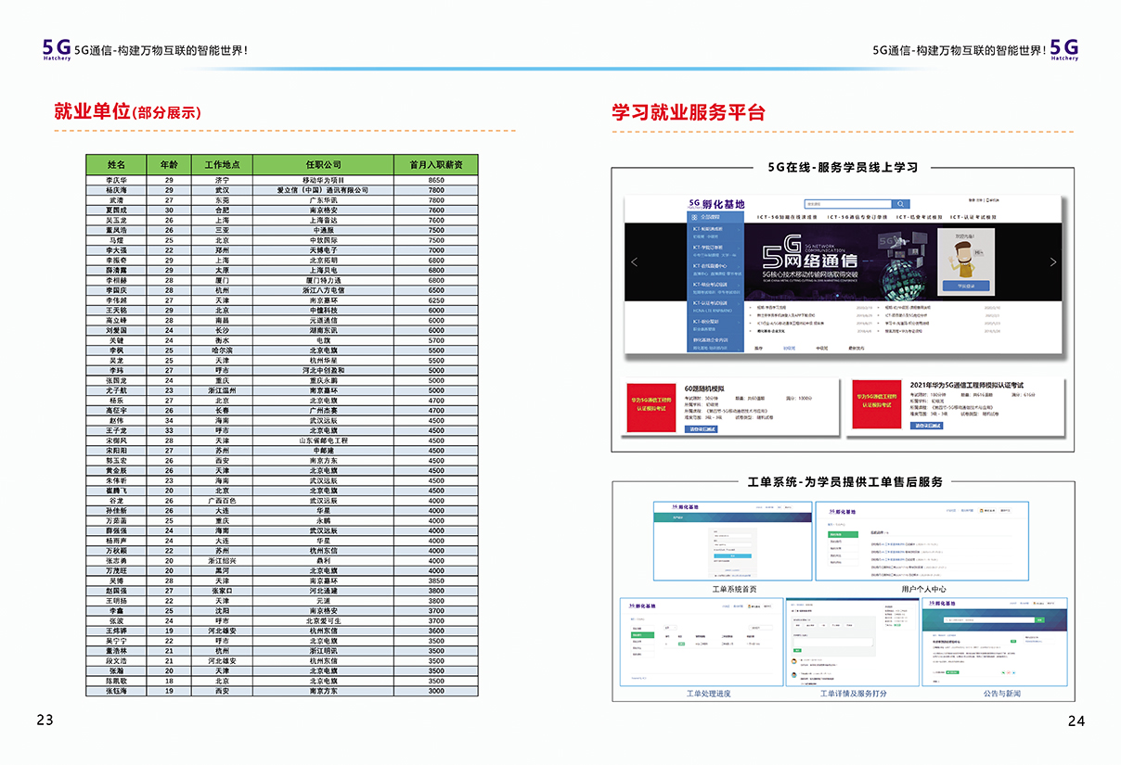Open the 工单处理进度 screenshot thumbnail
The height and width of the screenshot is (765, 1121).
coord(702,642)
